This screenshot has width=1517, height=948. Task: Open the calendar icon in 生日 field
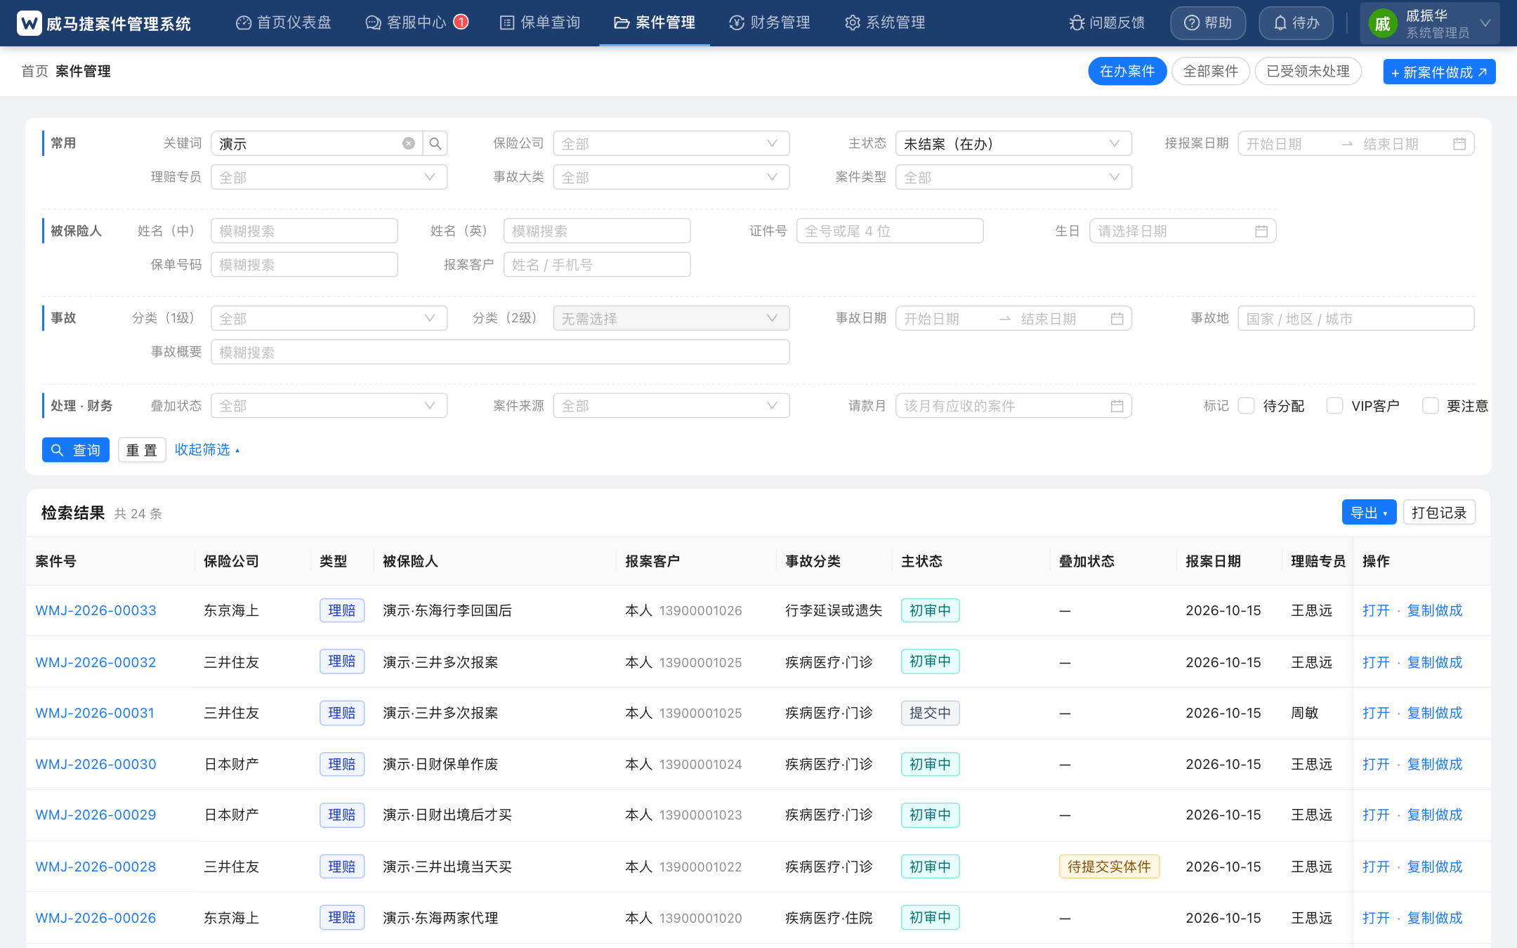1261,231
